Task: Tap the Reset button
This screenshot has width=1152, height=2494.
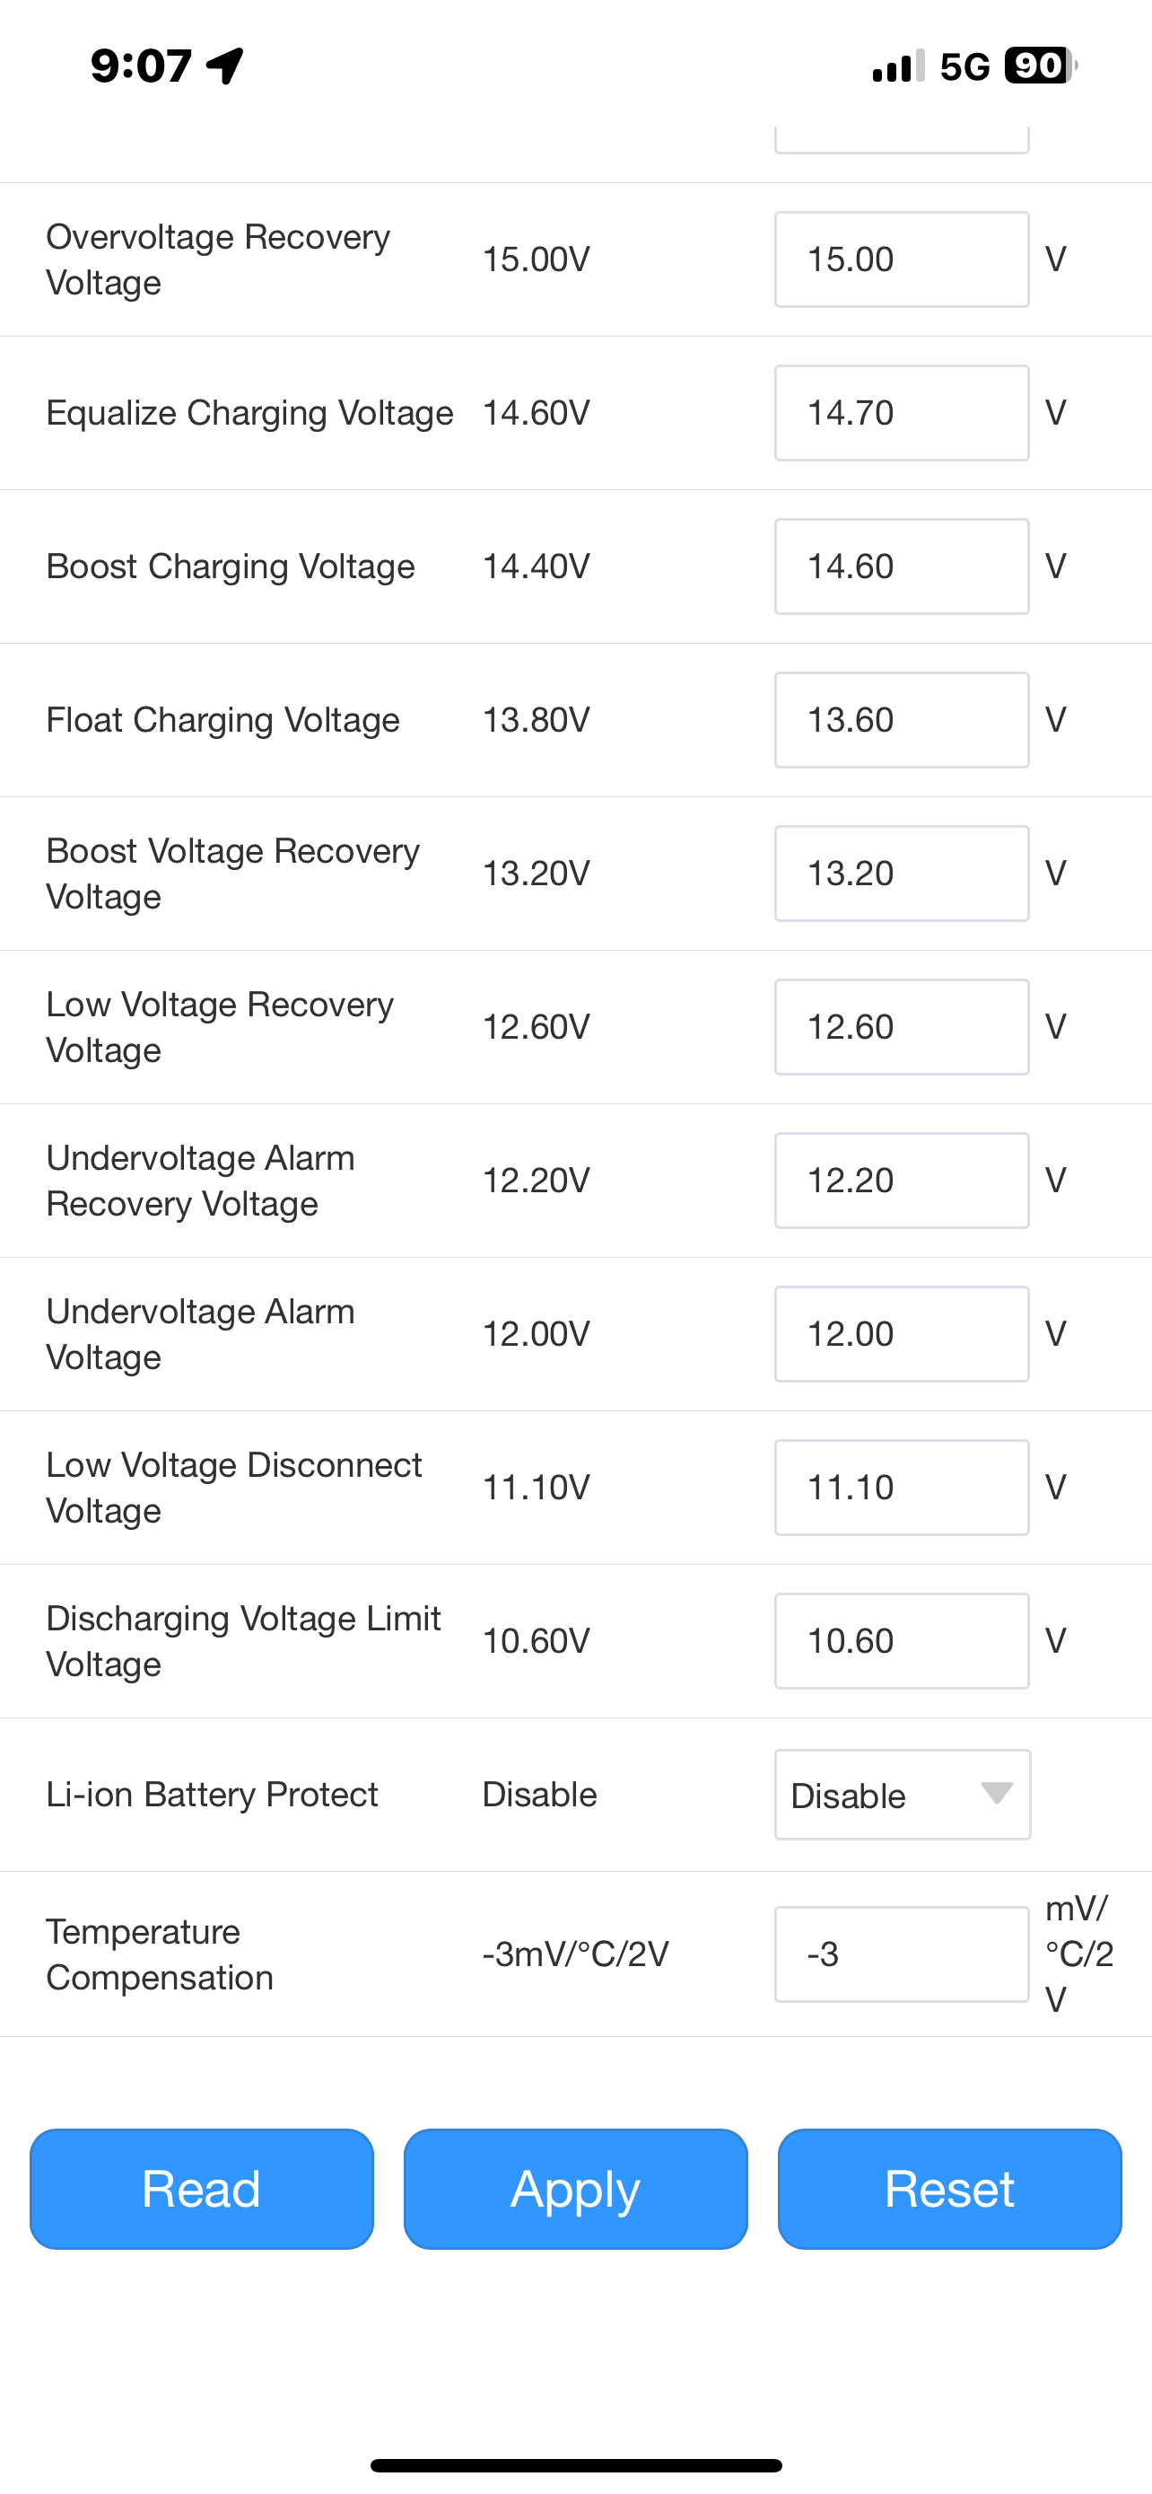Action: click(x=949, y=2188)
